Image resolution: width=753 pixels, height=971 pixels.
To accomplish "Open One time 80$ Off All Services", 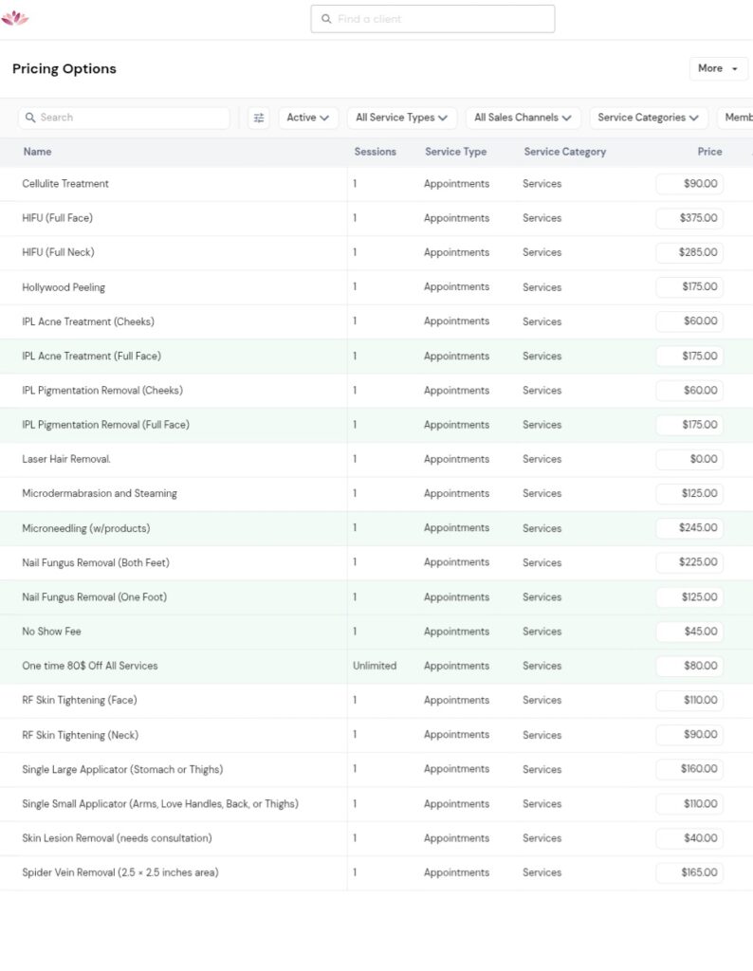I will click(x=90, y=666).
